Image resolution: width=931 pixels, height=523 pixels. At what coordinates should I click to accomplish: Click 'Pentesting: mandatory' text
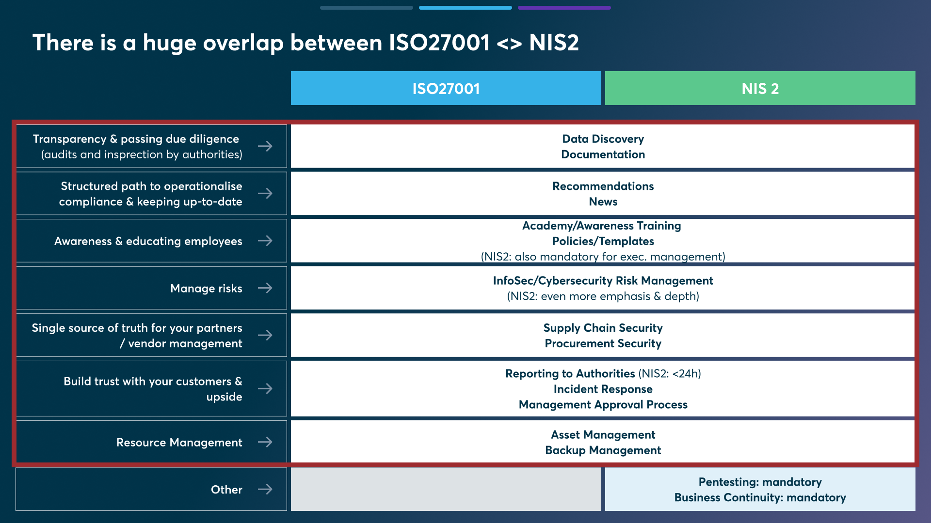760,482
